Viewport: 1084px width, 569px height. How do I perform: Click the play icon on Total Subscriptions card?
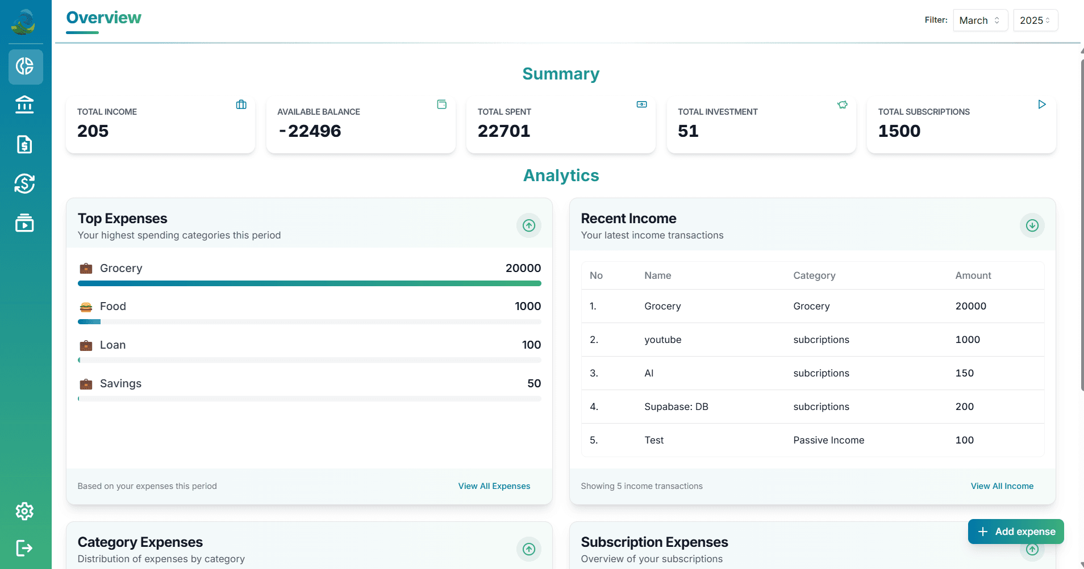(1041, 104)
